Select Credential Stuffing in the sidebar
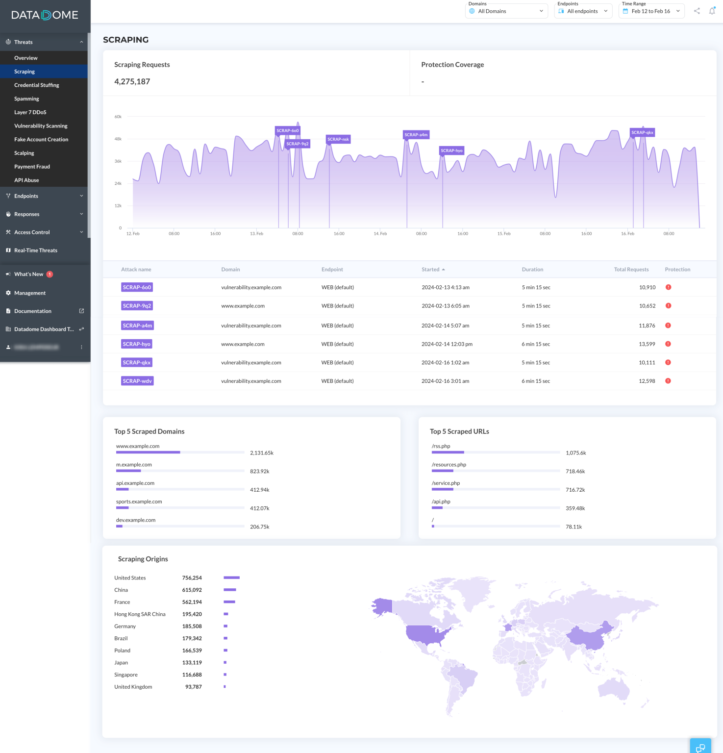The width and height of the screenshot is (723, 753). [37, 85]
